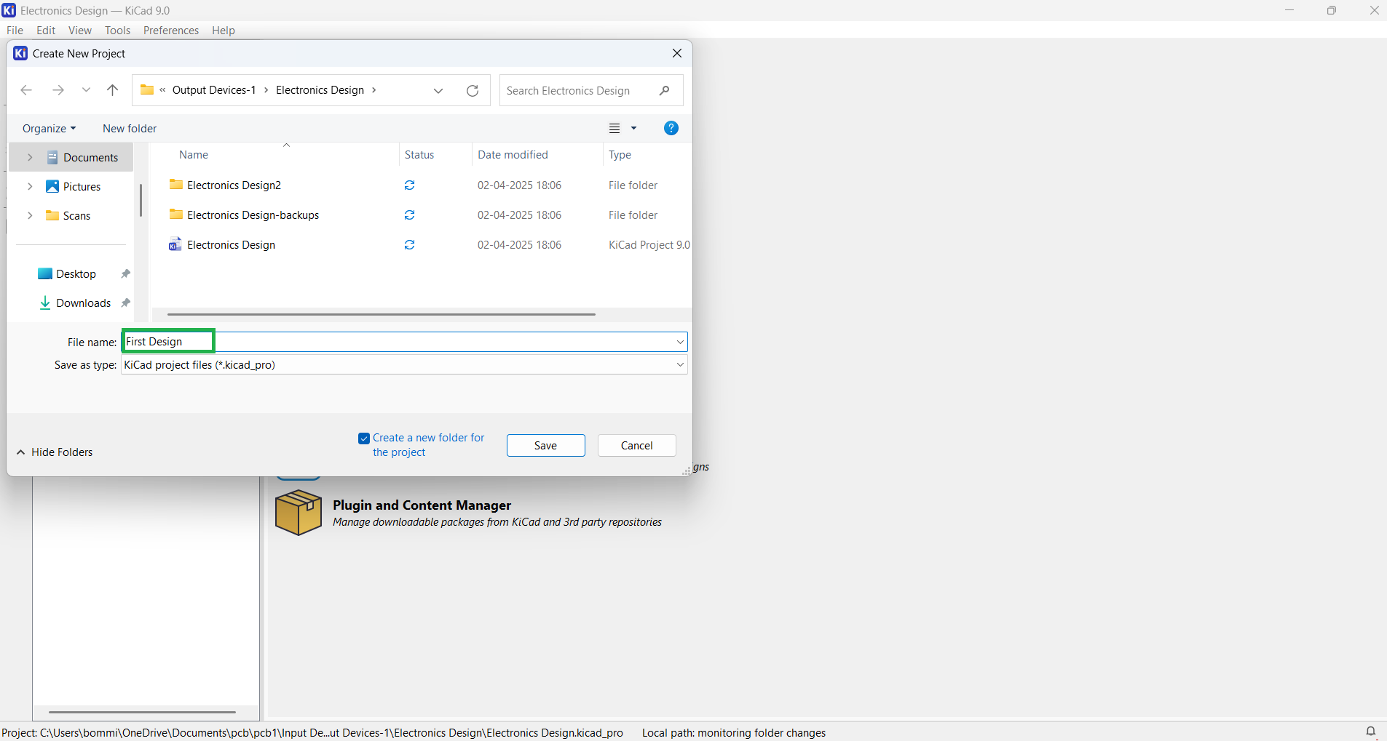Click Local path monitoring folder changes status
Image resolution: width=1387 pixels, height=741 pixels.
click(x=733, y=733)
